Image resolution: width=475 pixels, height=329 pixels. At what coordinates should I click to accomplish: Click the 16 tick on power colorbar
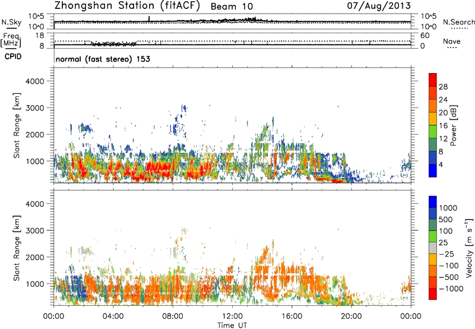(443, 126)
